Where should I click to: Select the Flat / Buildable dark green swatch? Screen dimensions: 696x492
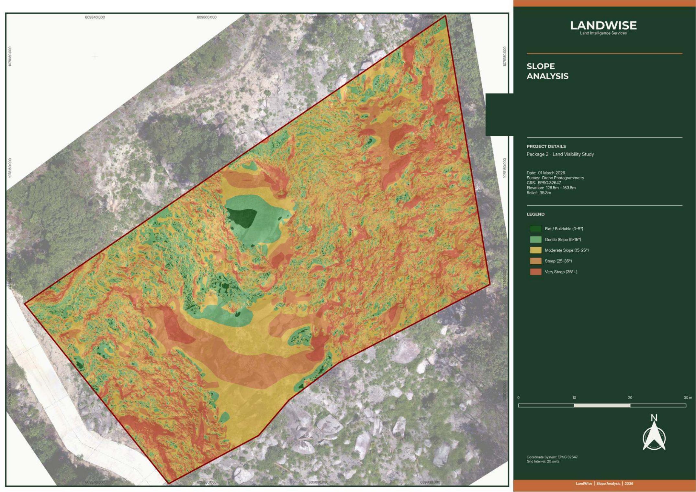coord(535,229)
